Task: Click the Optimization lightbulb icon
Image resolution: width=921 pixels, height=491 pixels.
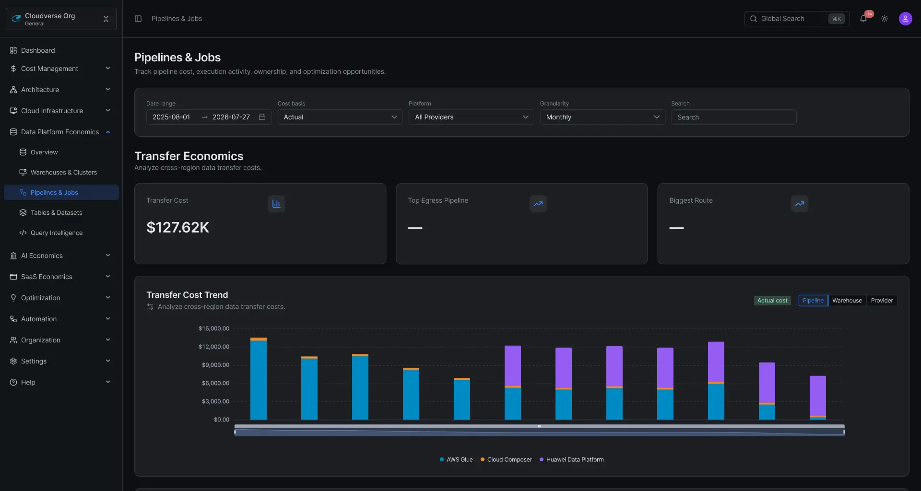Action: [13, 298]
